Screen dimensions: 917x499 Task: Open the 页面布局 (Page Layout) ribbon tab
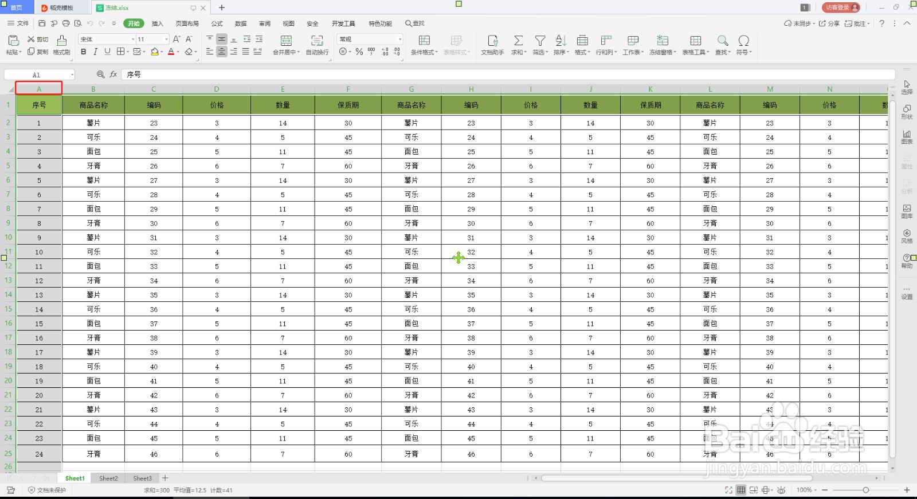(187, 23)
